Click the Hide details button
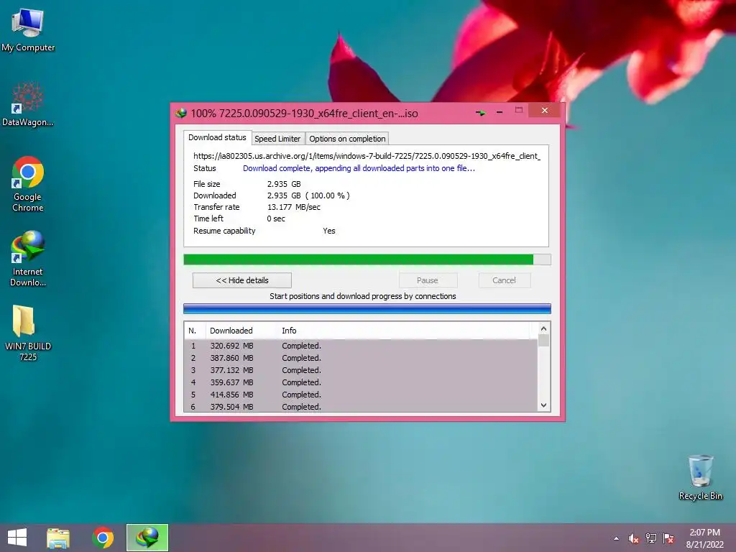 tap(242, 280)
